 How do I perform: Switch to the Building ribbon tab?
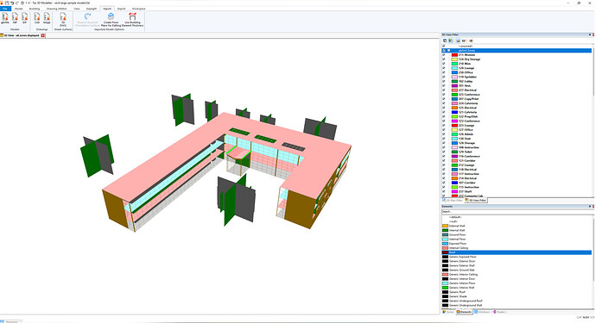[35, 9]
